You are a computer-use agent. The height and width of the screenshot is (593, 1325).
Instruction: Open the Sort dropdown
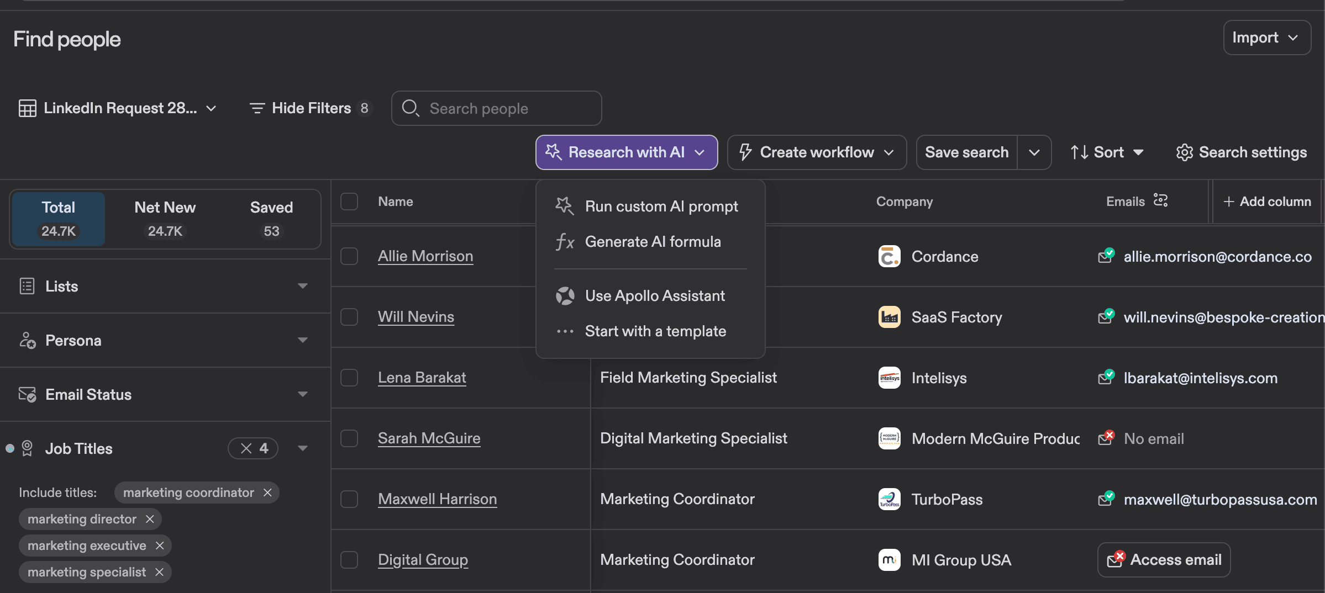[1107, 152]
